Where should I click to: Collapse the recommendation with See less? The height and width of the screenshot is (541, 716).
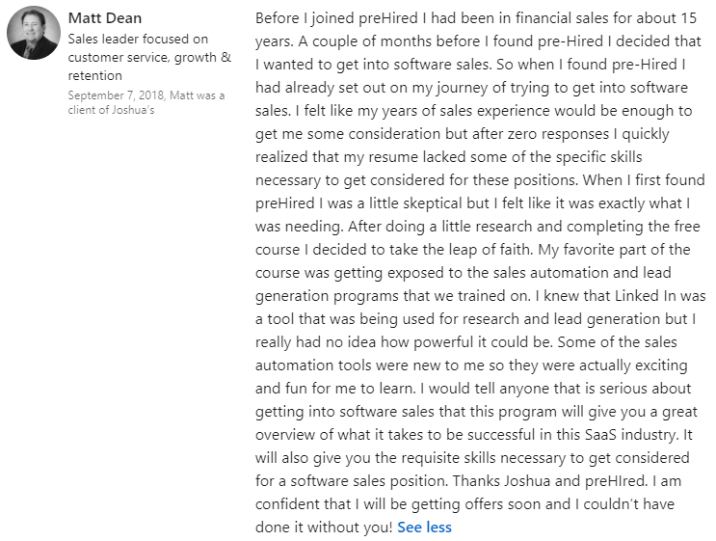click(424, 527)
